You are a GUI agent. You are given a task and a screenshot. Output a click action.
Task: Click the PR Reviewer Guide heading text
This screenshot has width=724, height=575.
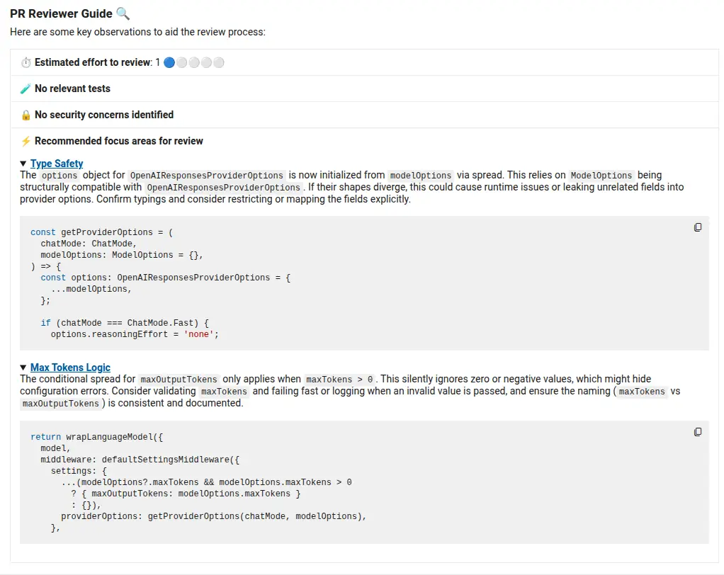pyautogui.click(x=61, y=13)
